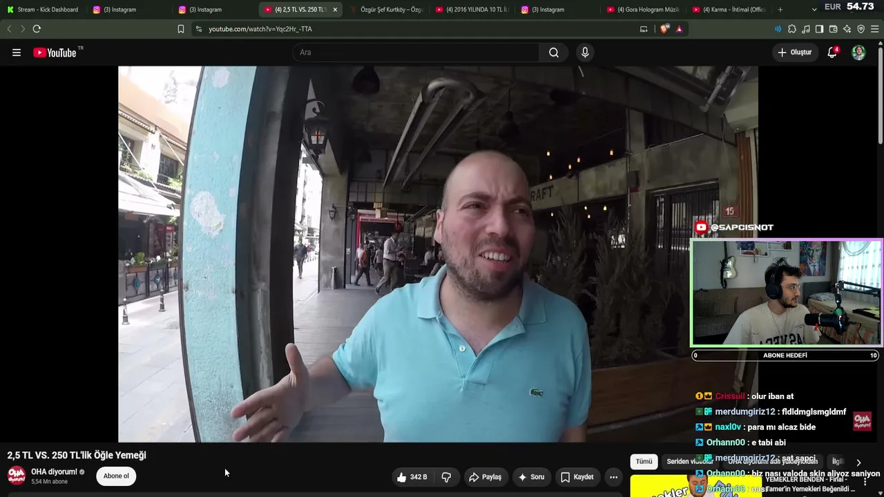
Task: Open the browser extensions puzzle icon
Action: (x=792, y=29)
